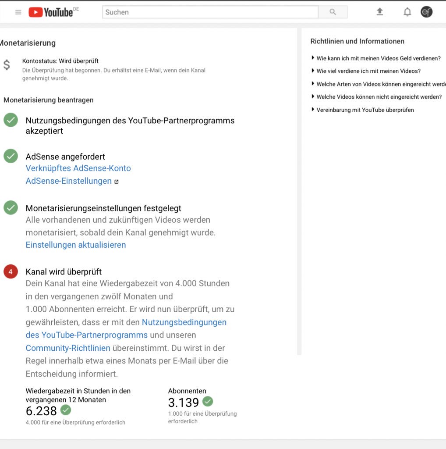446x449 pixels.
Task: Click the 'Monetarisierung beantragen' heading
Action: tap(49, 100)
